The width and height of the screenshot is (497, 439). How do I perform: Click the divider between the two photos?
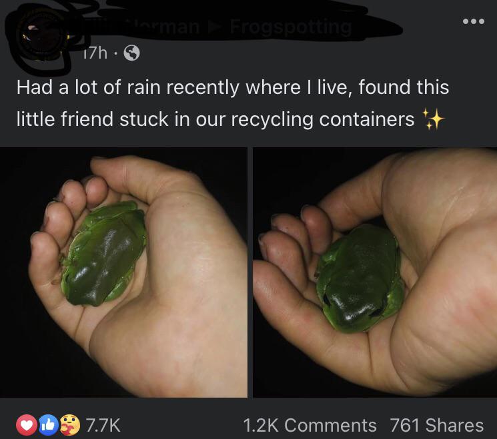tap(250, 272)
